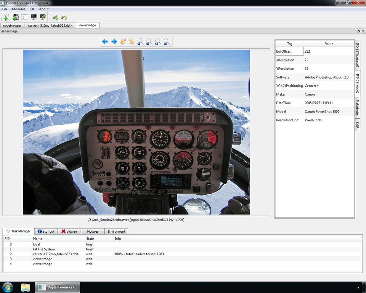Click the first icon in the main toolbar
The width and height of the screenshot is (366, 293).
[x=6, y=17]
